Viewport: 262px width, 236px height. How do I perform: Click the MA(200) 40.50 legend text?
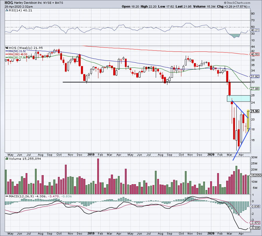(x=18, y=54)
